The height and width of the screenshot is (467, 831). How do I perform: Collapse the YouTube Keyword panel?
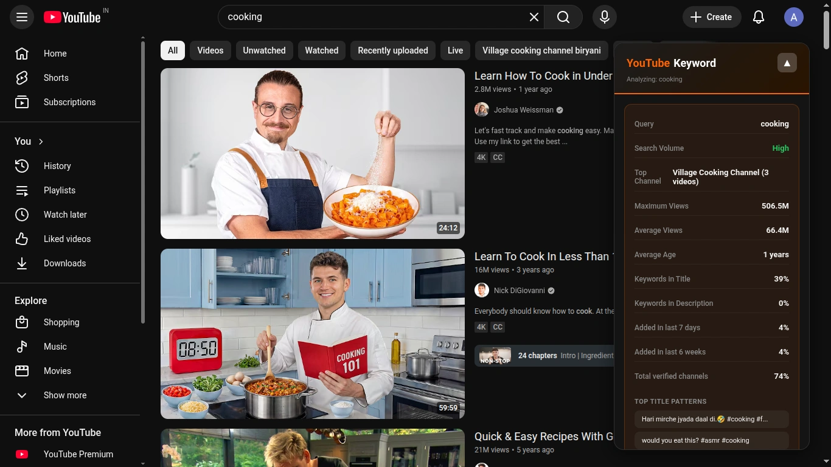[x=787, y=63]
